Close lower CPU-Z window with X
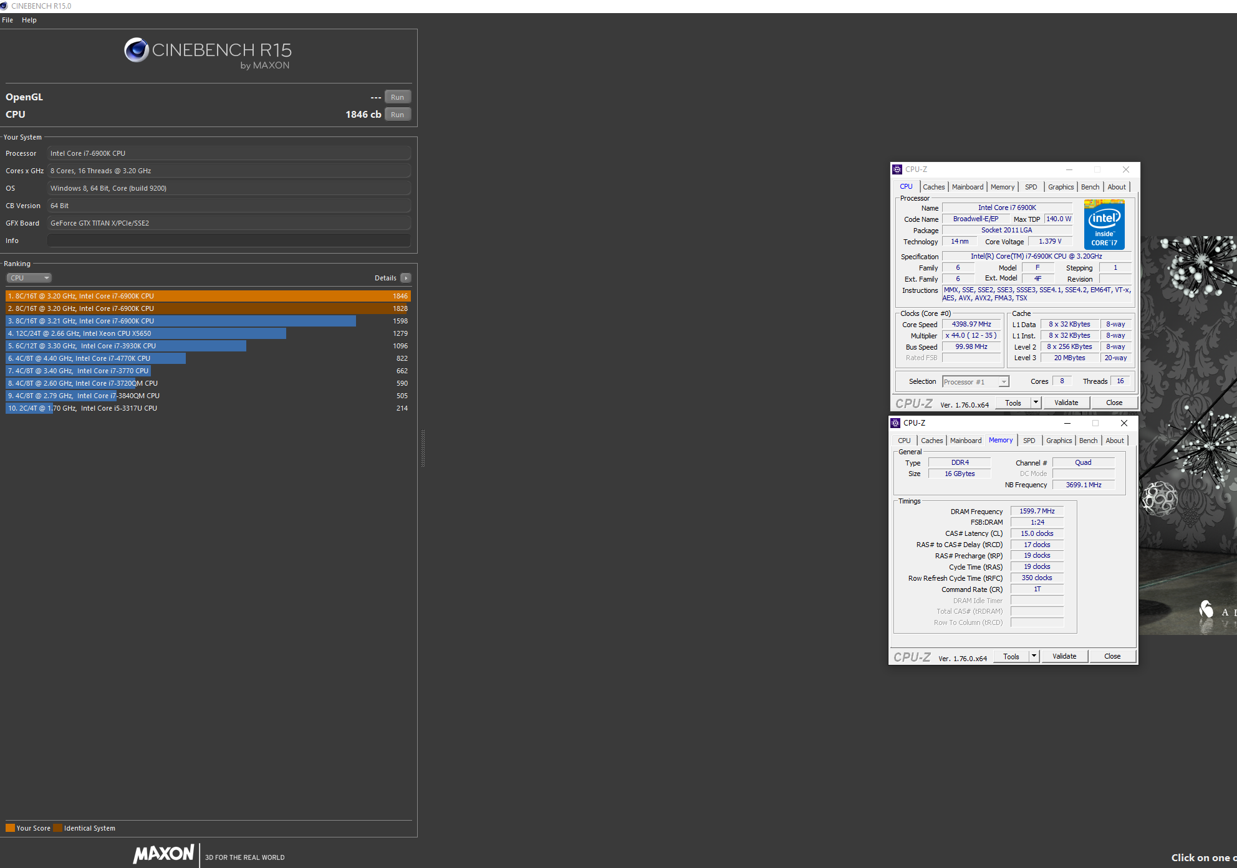 1124,423
